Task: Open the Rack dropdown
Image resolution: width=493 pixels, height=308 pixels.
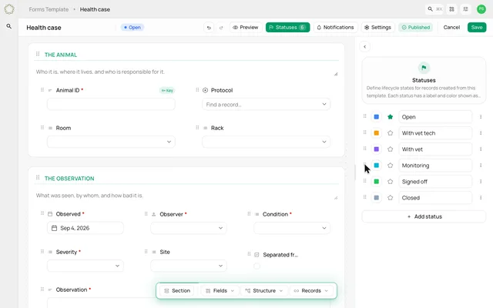Action: pyautogui.click(x=266, y=142)
